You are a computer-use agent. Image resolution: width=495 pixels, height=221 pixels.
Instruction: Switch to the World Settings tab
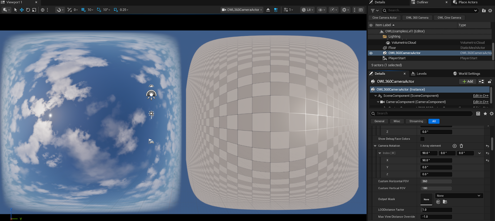467,74
